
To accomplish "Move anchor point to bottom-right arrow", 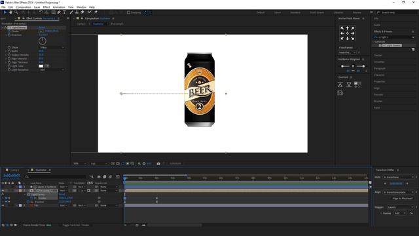I will pos(353,39).
